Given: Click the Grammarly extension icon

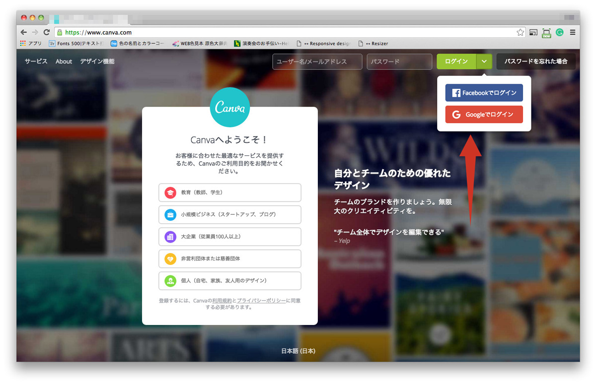Looking at the screenshot, I should (x=560, y=32).
